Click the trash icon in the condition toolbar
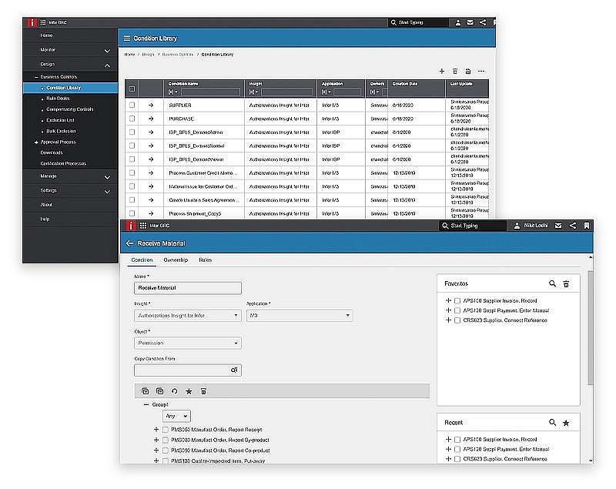Screen dimensions: 616x489 tap(203, 391)
